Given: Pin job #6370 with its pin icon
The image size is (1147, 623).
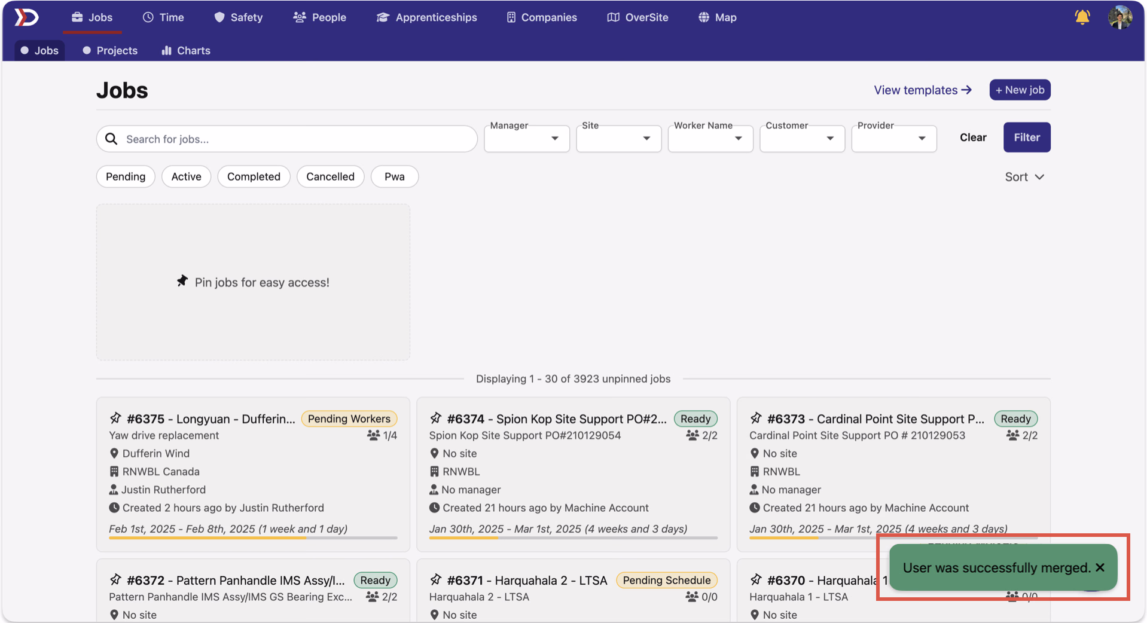Looking at the screenshot, I should pyautogui.click(x=756, y=579).
